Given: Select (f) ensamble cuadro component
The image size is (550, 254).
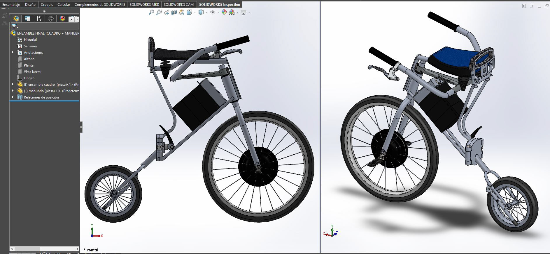Looking at the screenshot, I should coord(48,85).
